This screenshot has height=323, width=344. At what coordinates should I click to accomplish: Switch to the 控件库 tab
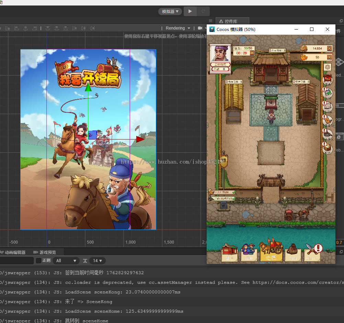(x=232, y=21)
